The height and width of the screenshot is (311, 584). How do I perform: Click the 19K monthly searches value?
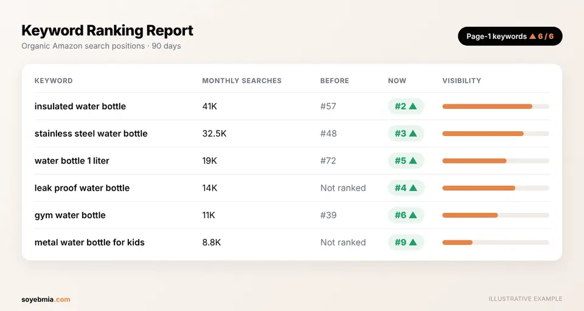click(209, 161)
